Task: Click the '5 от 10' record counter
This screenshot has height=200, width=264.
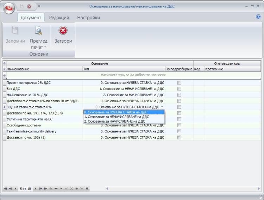Action: (x=25, y=189)
